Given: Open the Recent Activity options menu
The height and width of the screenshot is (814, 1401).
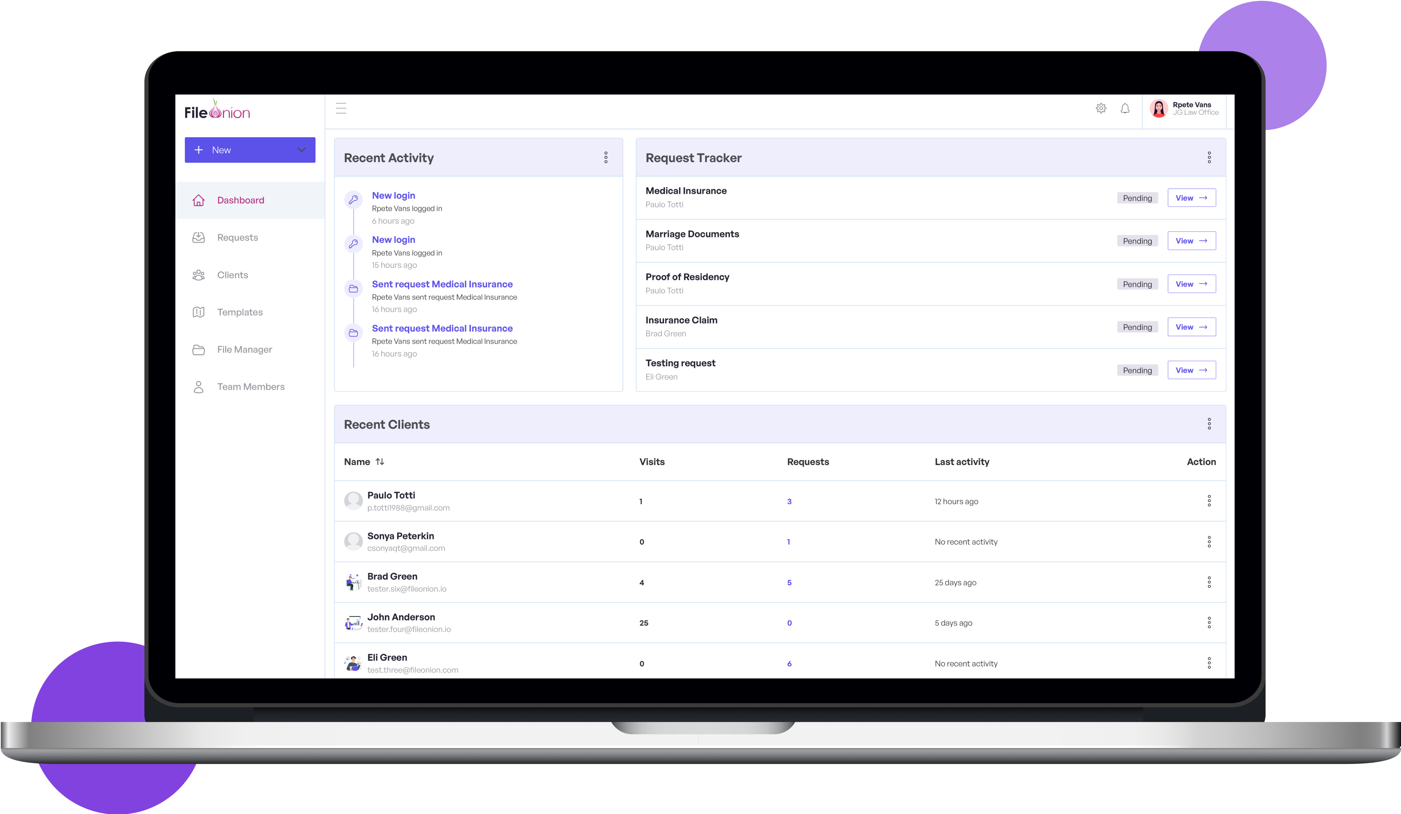Looking at the screenshot, I should coord(606,157).
